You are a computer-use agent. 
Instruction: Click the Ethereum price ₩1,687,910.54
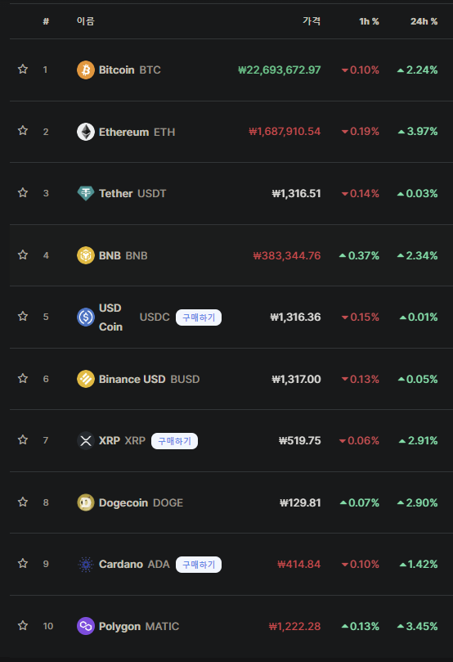click(285, 132)
